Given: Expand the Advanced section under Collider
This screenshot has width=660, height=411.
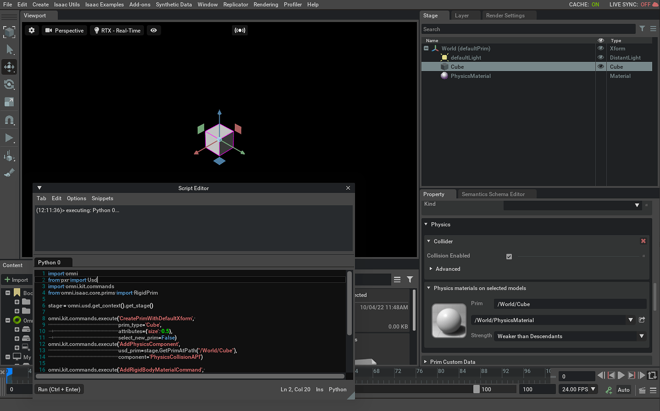Looking at the screenshot, I should [445, 269].
